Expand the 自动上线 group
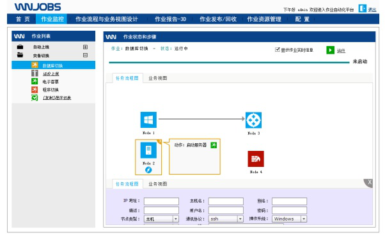 tap(85, 47)
